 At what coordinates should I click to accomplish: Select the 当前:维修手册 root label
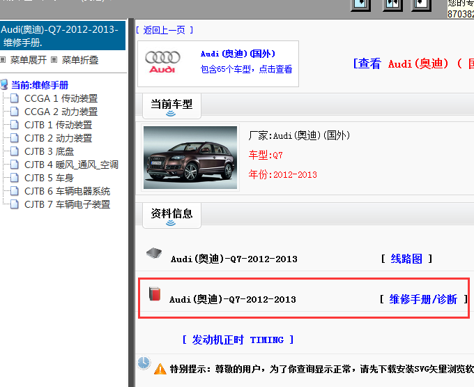(40, 85)
